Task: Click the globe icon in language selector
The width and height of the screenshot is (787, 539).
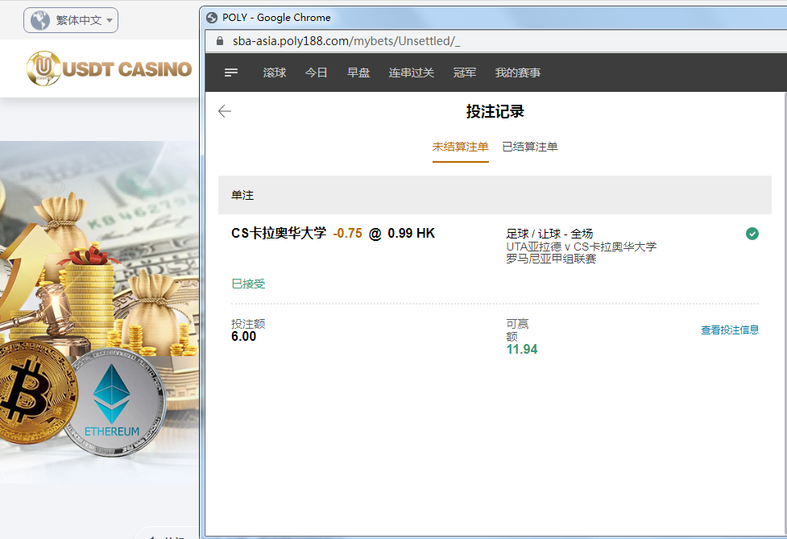Action: (40, 20)
